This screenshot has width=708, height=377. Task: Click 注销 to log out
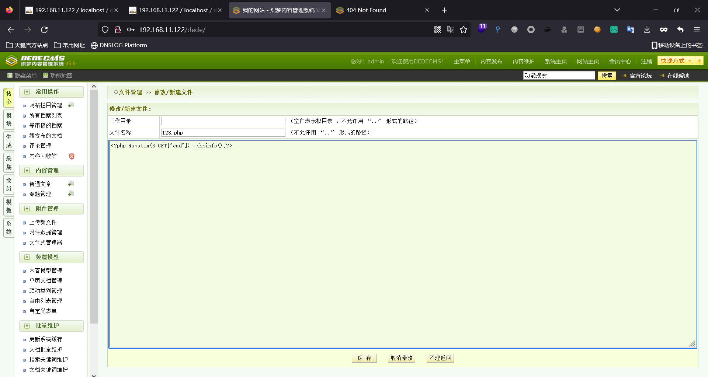click(x=646, y=62)
